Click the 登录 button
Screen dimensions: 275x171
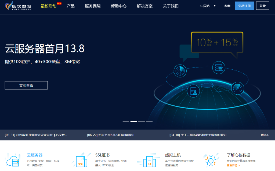coord(263,6)
